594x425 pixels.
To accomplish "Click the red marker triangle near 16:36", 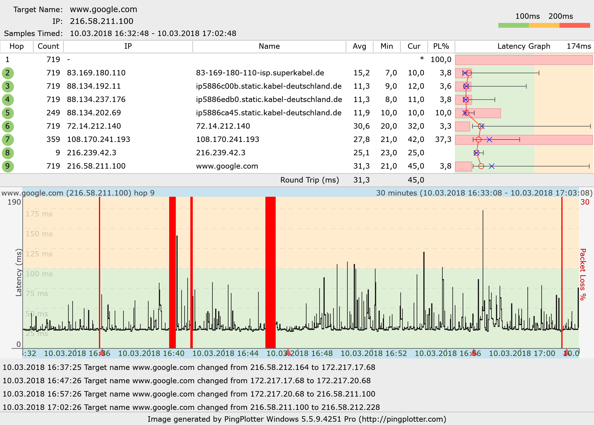I will click(x=102, y=352).
